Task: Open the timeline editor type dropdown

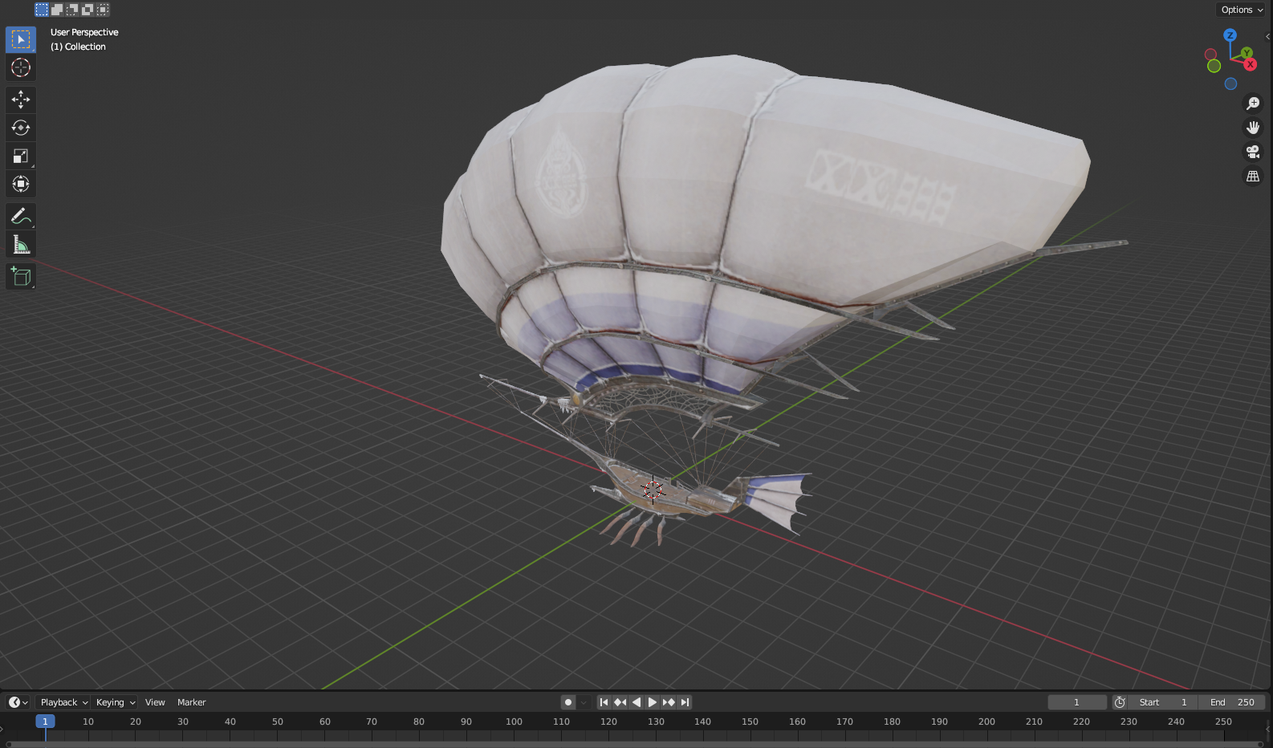Action: (x=18, y=702)
